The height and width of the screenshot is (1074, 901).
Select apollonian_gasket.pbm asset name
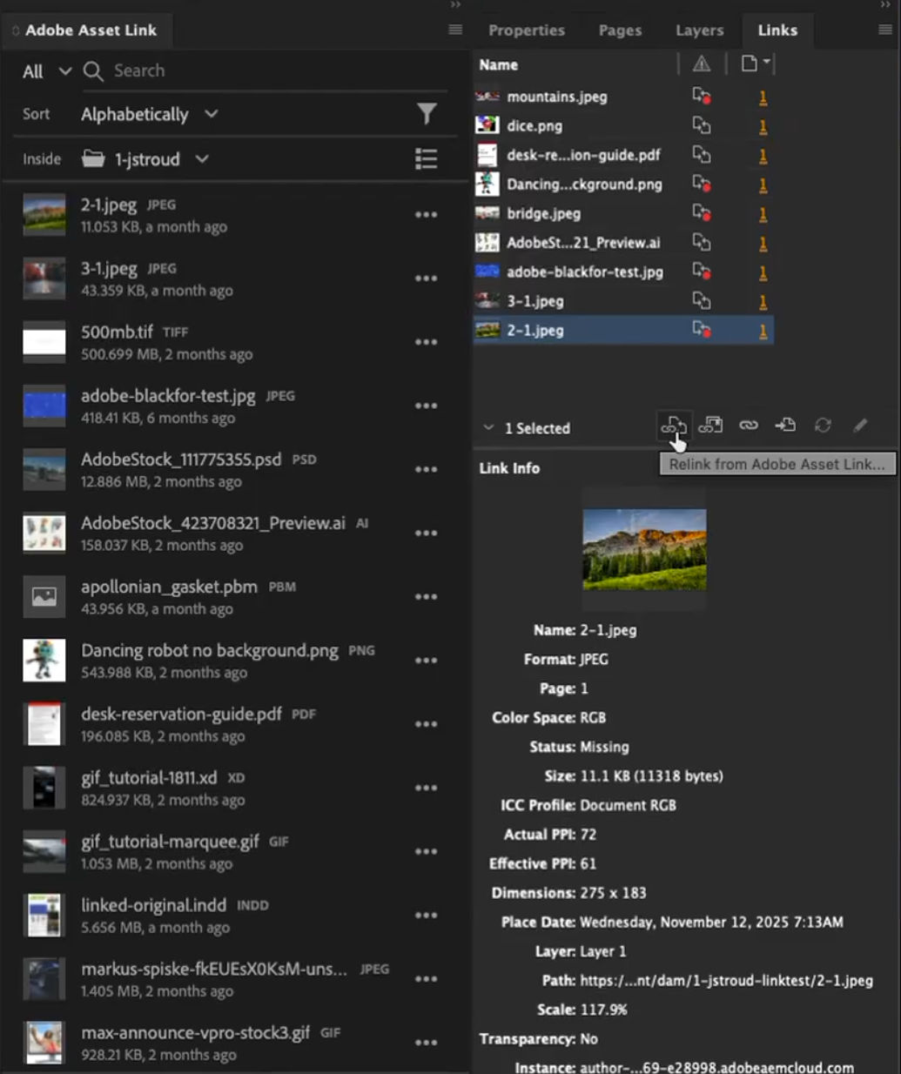[169, 587]
